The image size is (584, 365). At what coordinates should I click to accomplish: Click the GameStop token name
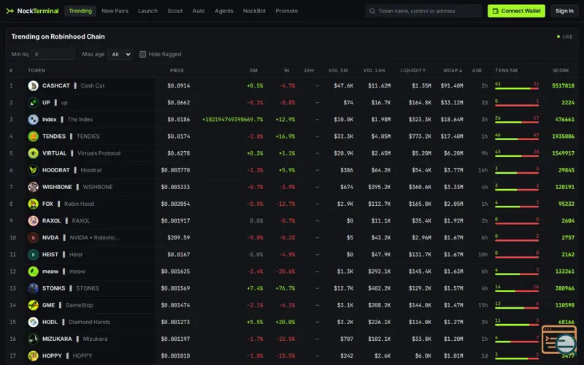pyautogui.click(x=80, y=305)
